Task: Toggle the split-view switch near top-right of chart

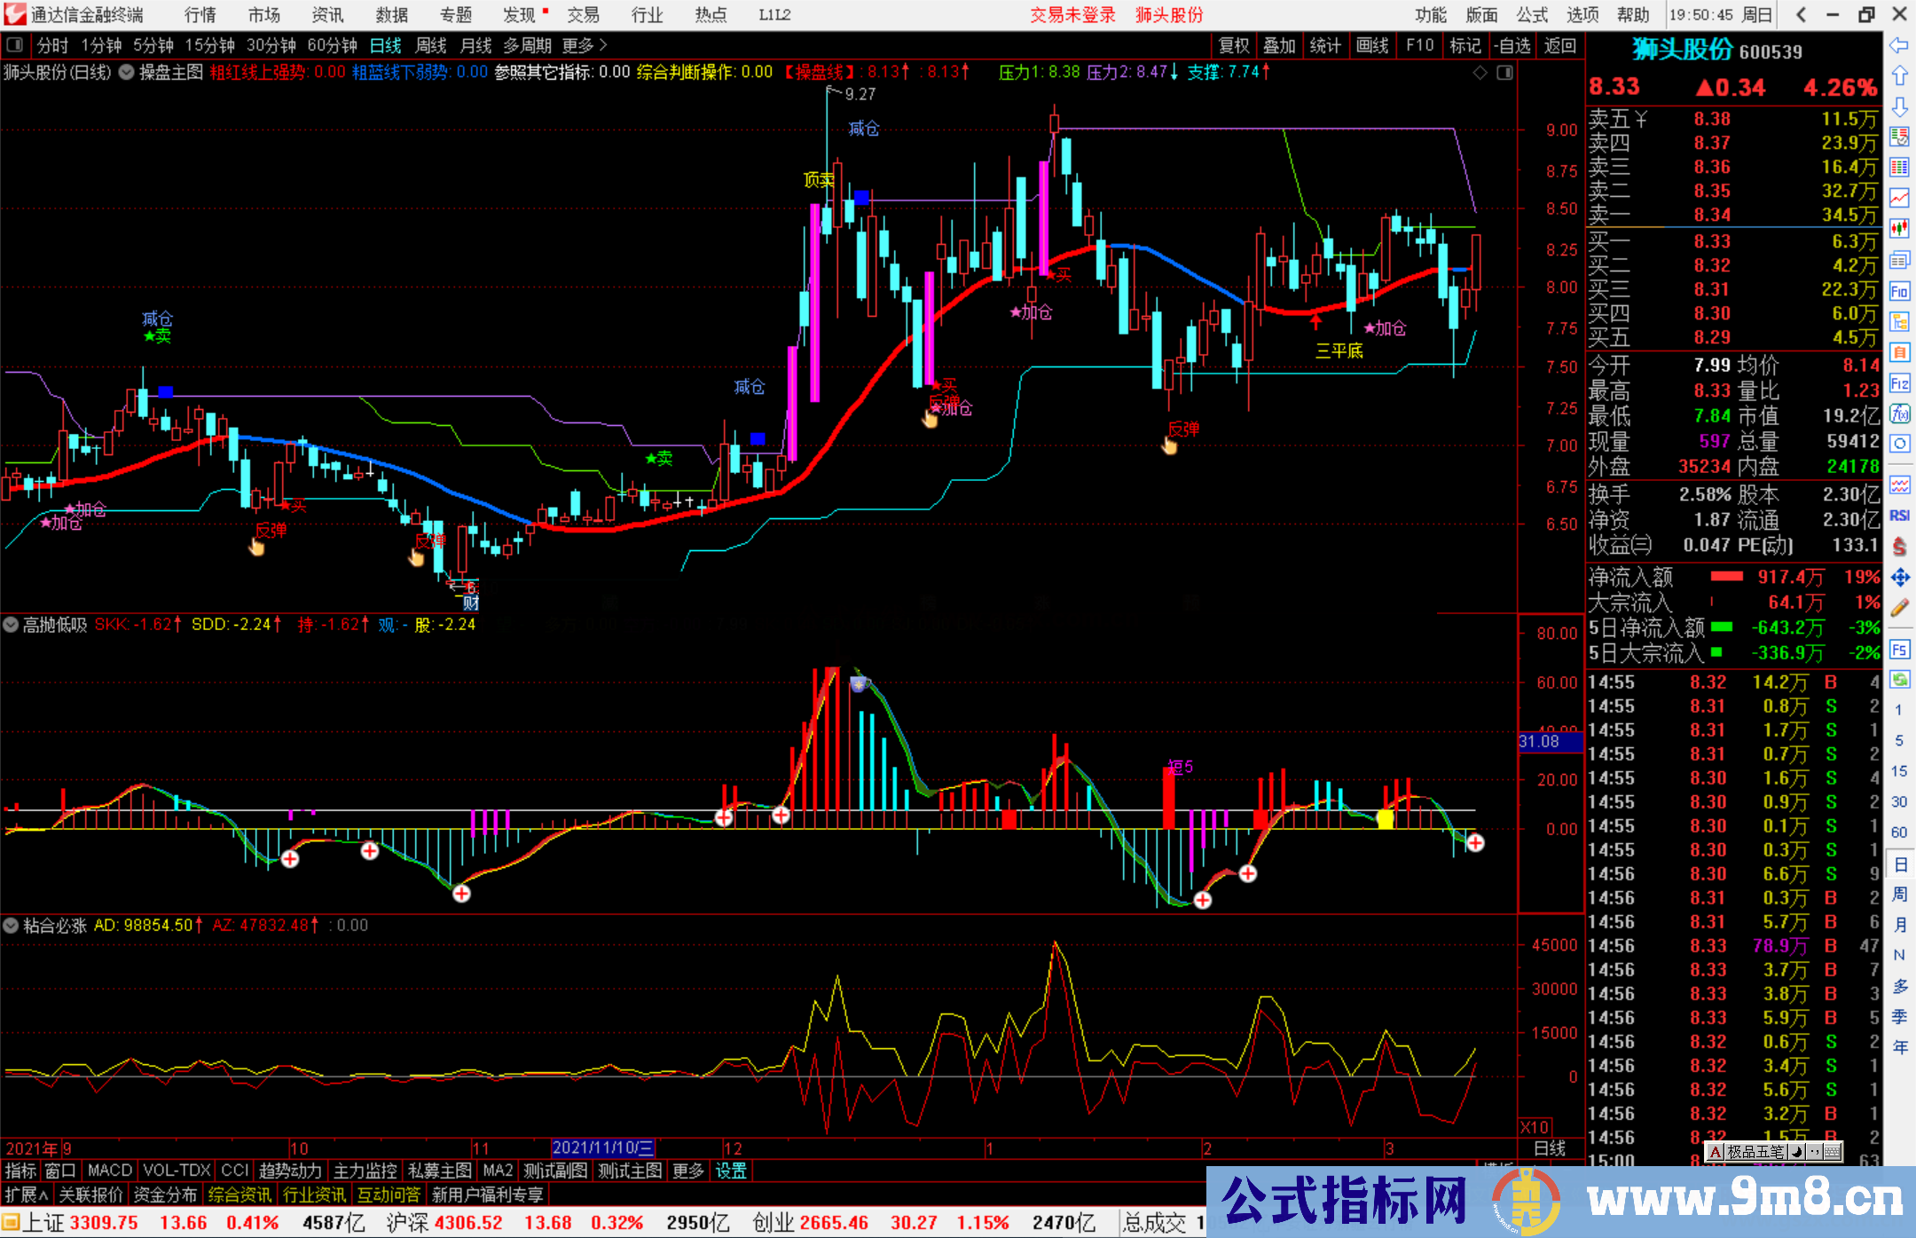Action: point(1505,73)
